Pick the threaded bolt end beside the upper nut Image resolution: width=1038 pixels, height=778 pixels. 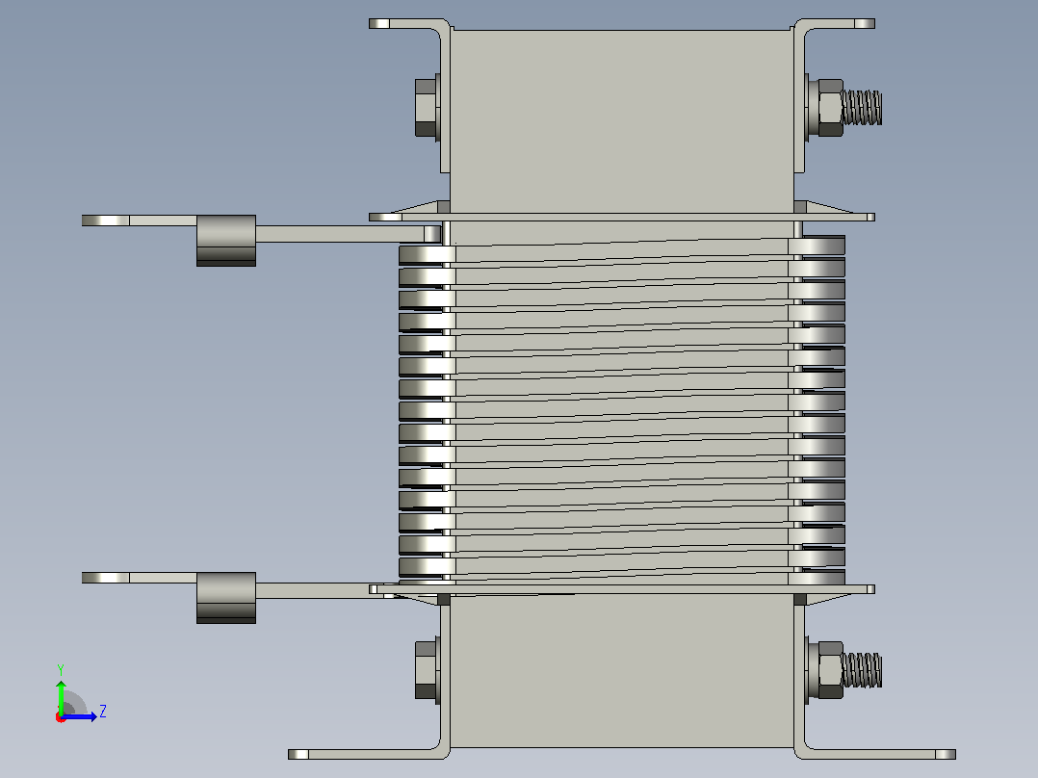coord(862,108)
